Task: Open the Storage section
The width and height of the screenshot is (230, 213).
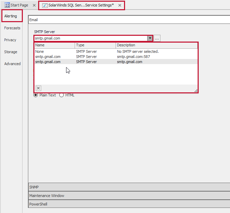Action: point(11,52)
